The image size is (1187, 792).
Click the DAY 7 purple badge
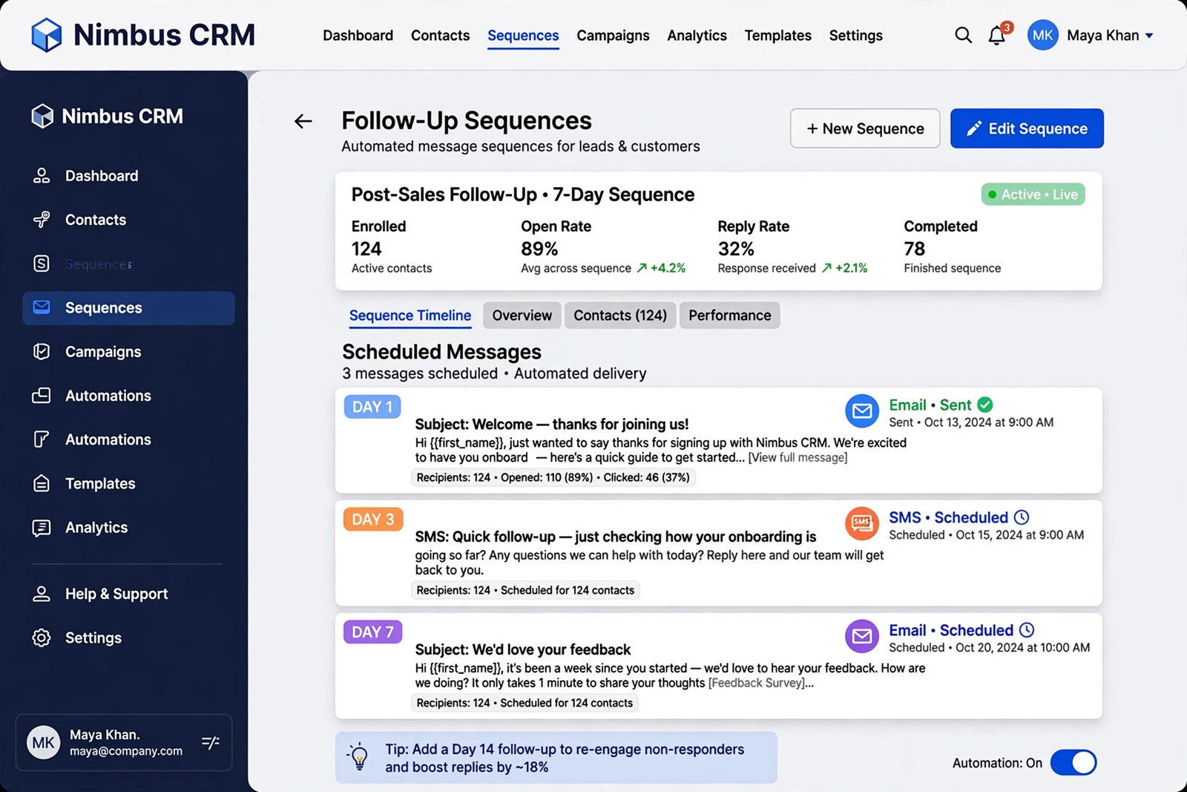click(x=373, y=632)
